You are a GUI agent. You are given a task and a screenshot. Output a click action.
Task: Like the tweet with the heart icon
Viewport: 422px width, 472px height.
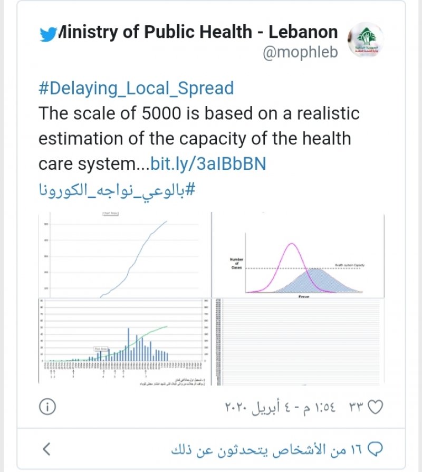[374, 407]
